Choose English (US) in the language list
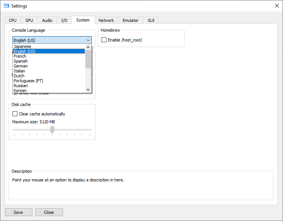Screen dimensions: 283x221 pos(49,51)
